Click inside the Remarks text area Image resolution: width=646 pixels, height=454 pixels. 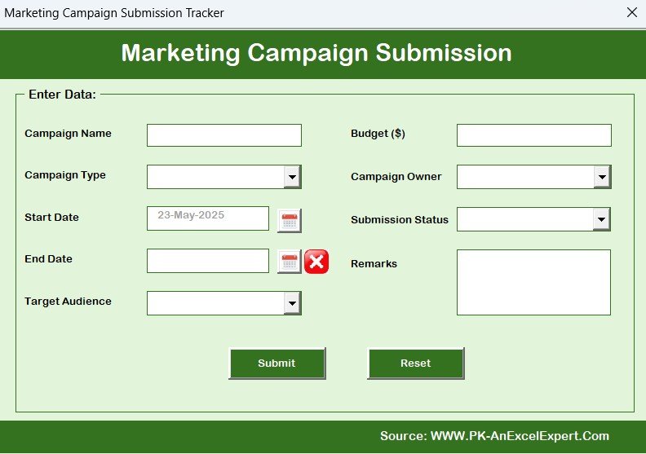click(x=533, y=282)
